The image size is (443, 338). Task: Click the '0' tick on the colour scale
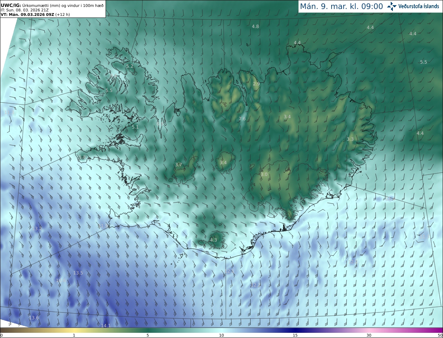pos(1,335)
